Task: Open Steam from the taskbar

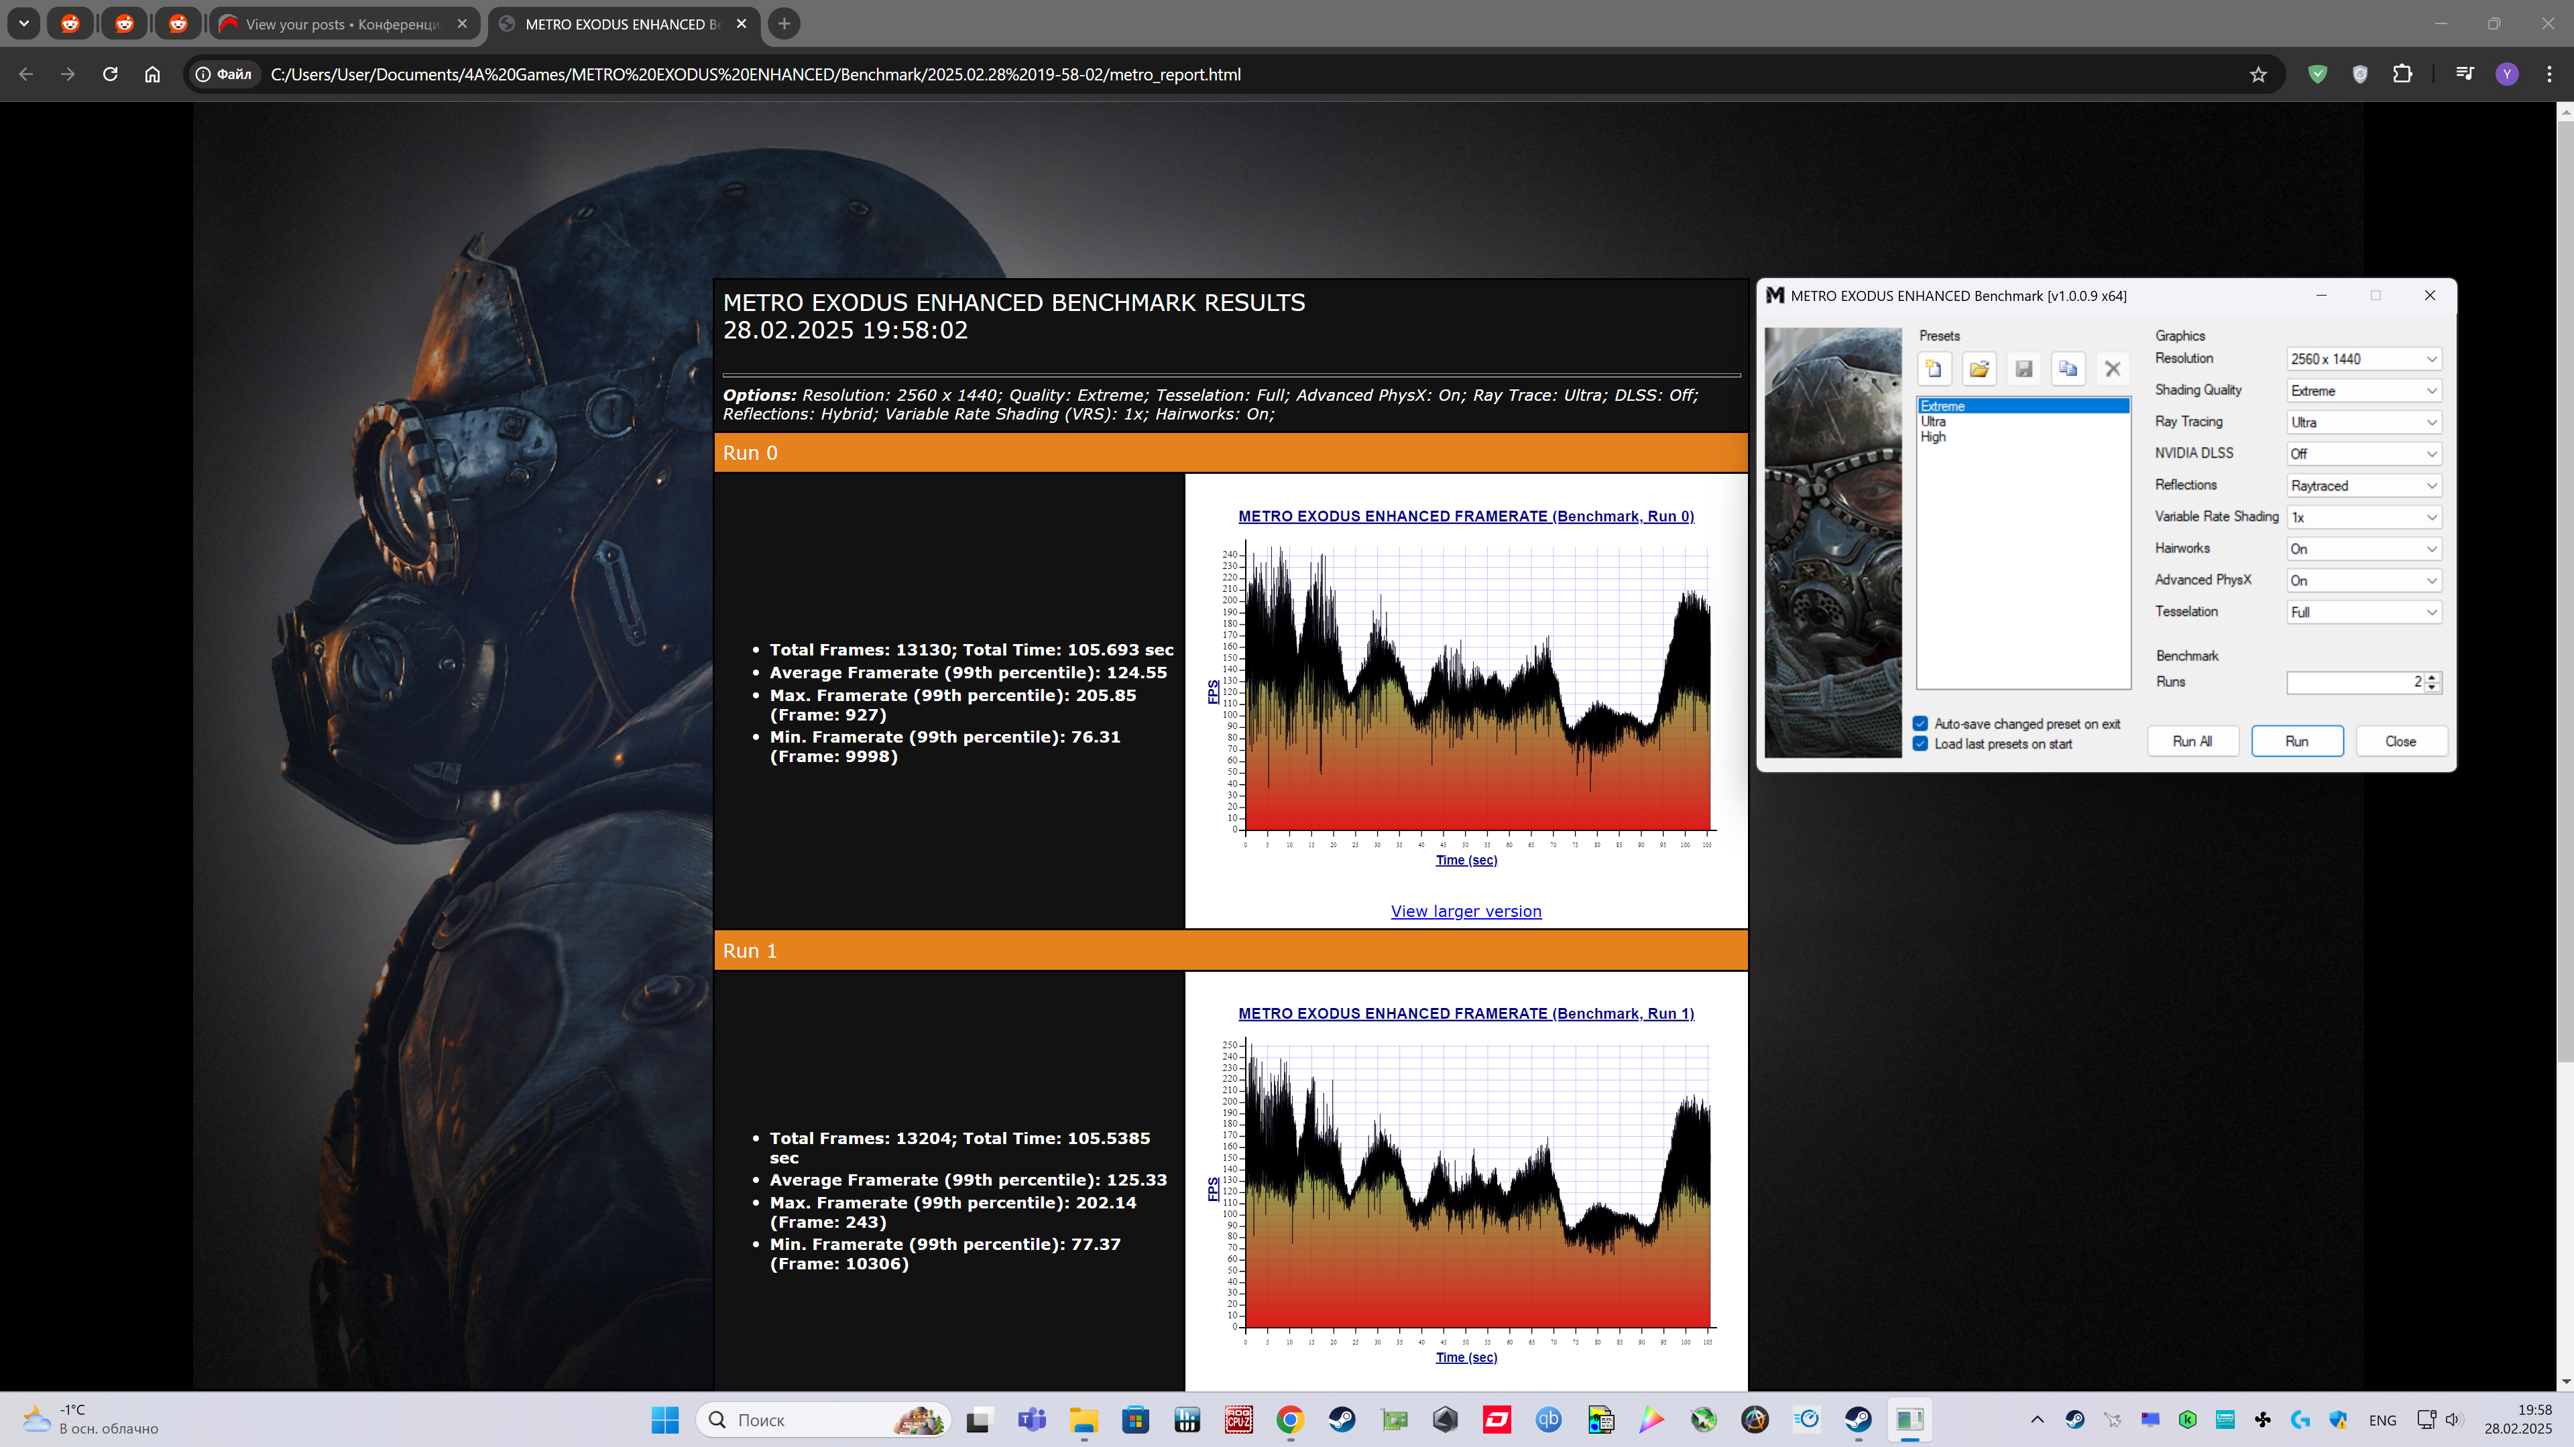Action: point(1342,1419)
